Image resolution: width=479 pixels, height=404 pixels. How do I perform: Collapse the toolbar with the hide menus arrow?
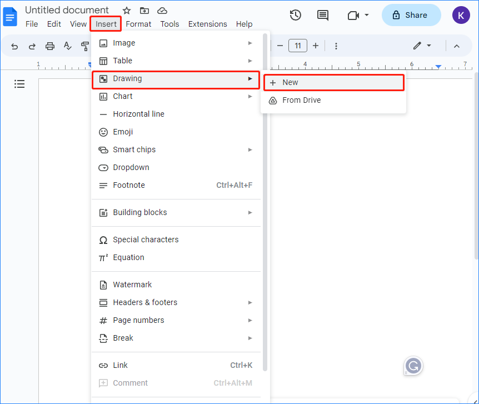pyautogui.click(x=457, y=46)
